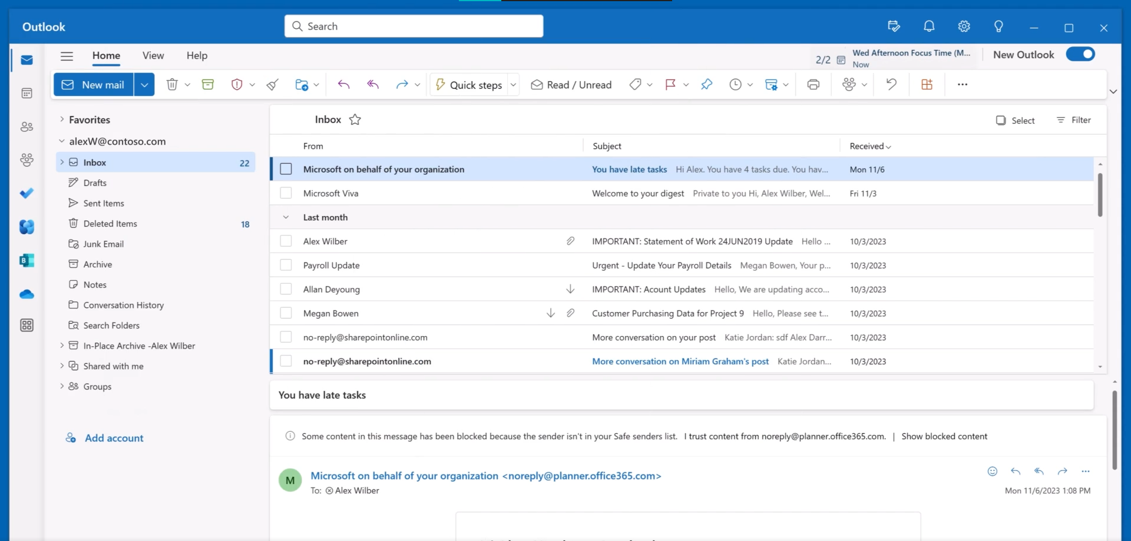1131x541 pixels.
Task: Click Show blocked content link
Action: (945, 436)
